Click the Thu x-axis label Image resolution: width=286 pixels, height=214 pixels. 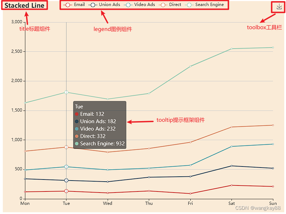click(149, 203)
